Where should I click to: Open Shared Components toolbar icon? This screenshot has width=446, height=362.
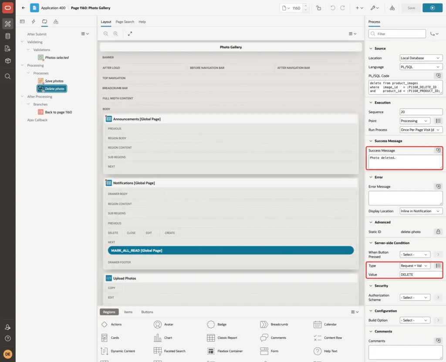point(392,8)
